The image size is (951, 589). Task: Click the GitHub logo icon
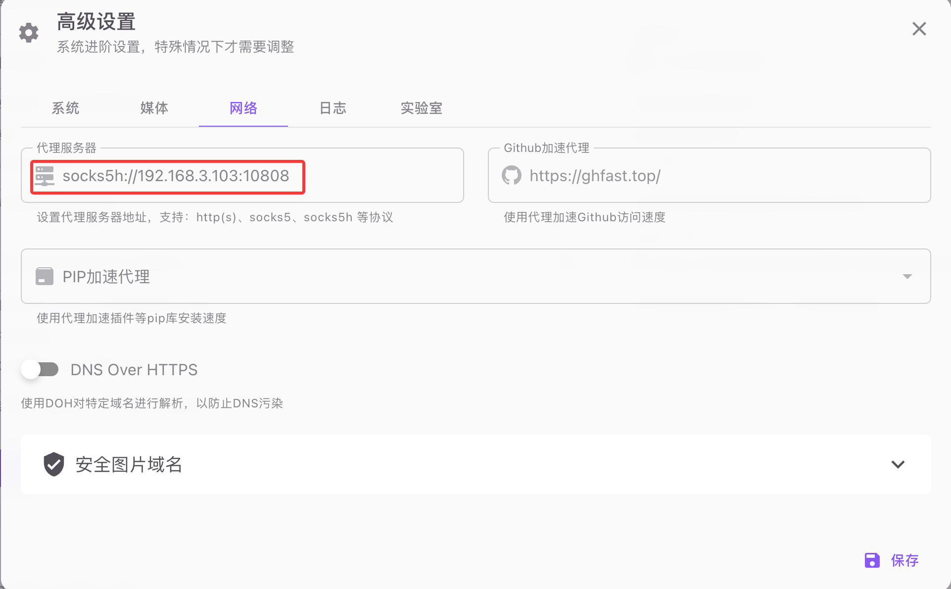coord(512,176)
